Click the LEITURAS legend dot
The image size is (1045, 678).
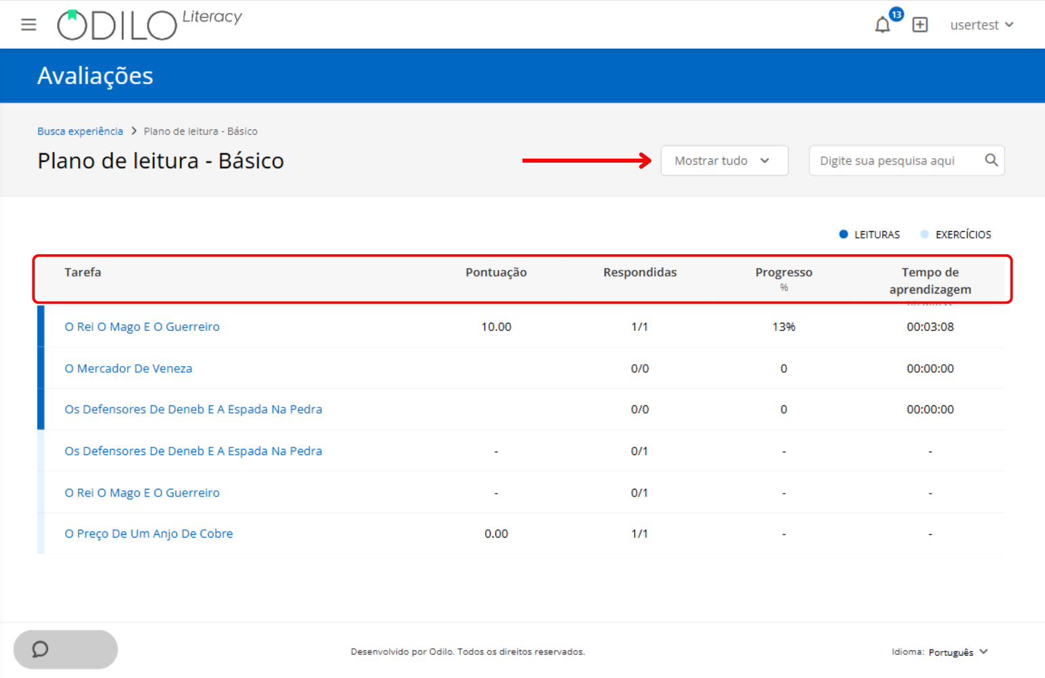point(843,234)
